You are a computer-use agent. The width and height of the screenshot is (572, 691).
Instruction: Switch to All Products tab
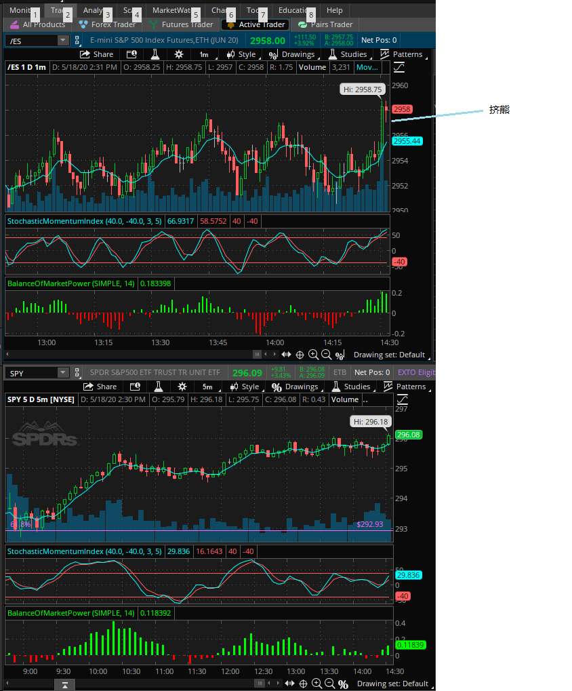point(37,24)
